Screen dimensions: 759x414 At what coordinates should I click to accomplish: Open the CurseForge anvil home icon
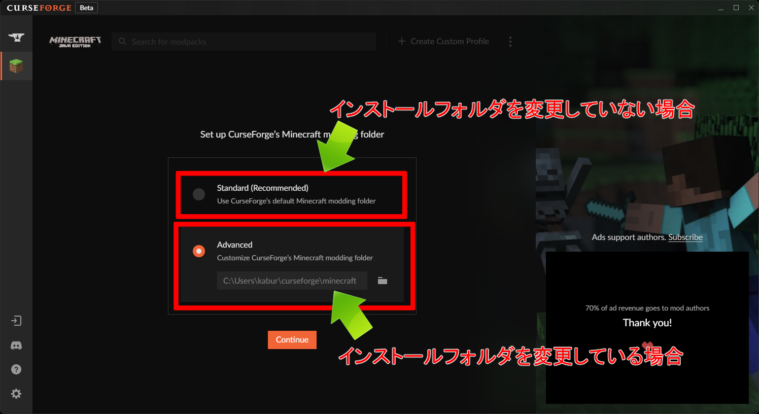(16, 37)
